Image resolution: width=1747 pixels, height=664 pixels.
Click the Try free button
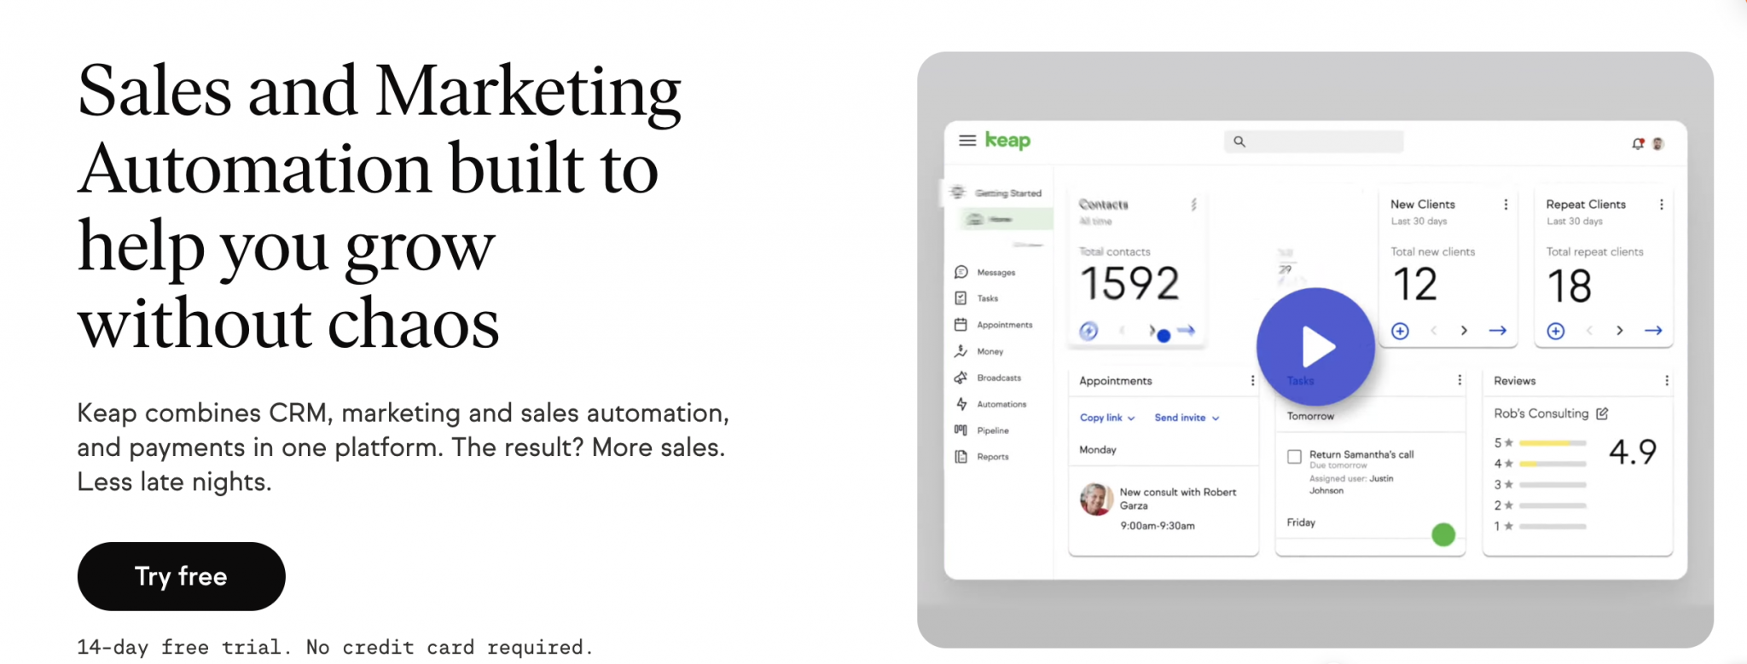(x=181, y=576)
